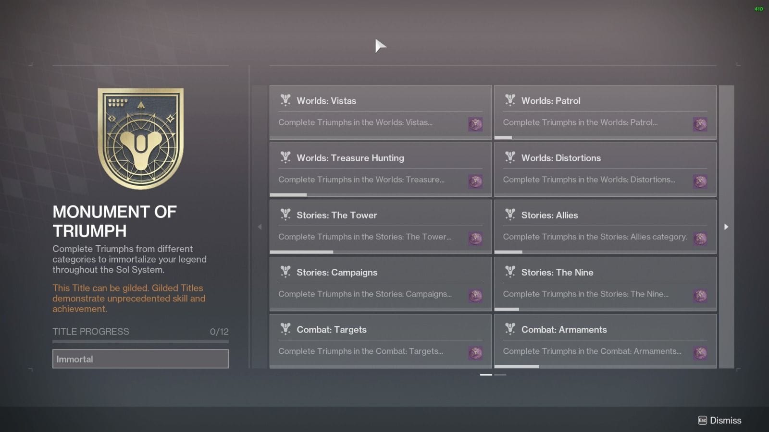Screen dimensions: 769x432
Task: Click the 0/12 title progress counter
Action: point(219,332)
